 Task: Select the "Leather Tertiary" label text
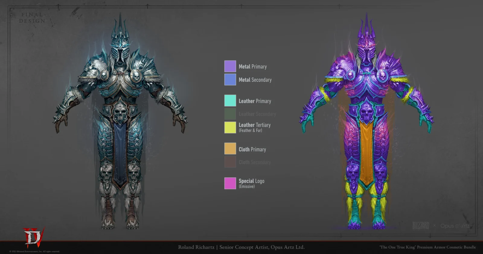[x=254, y=125]
